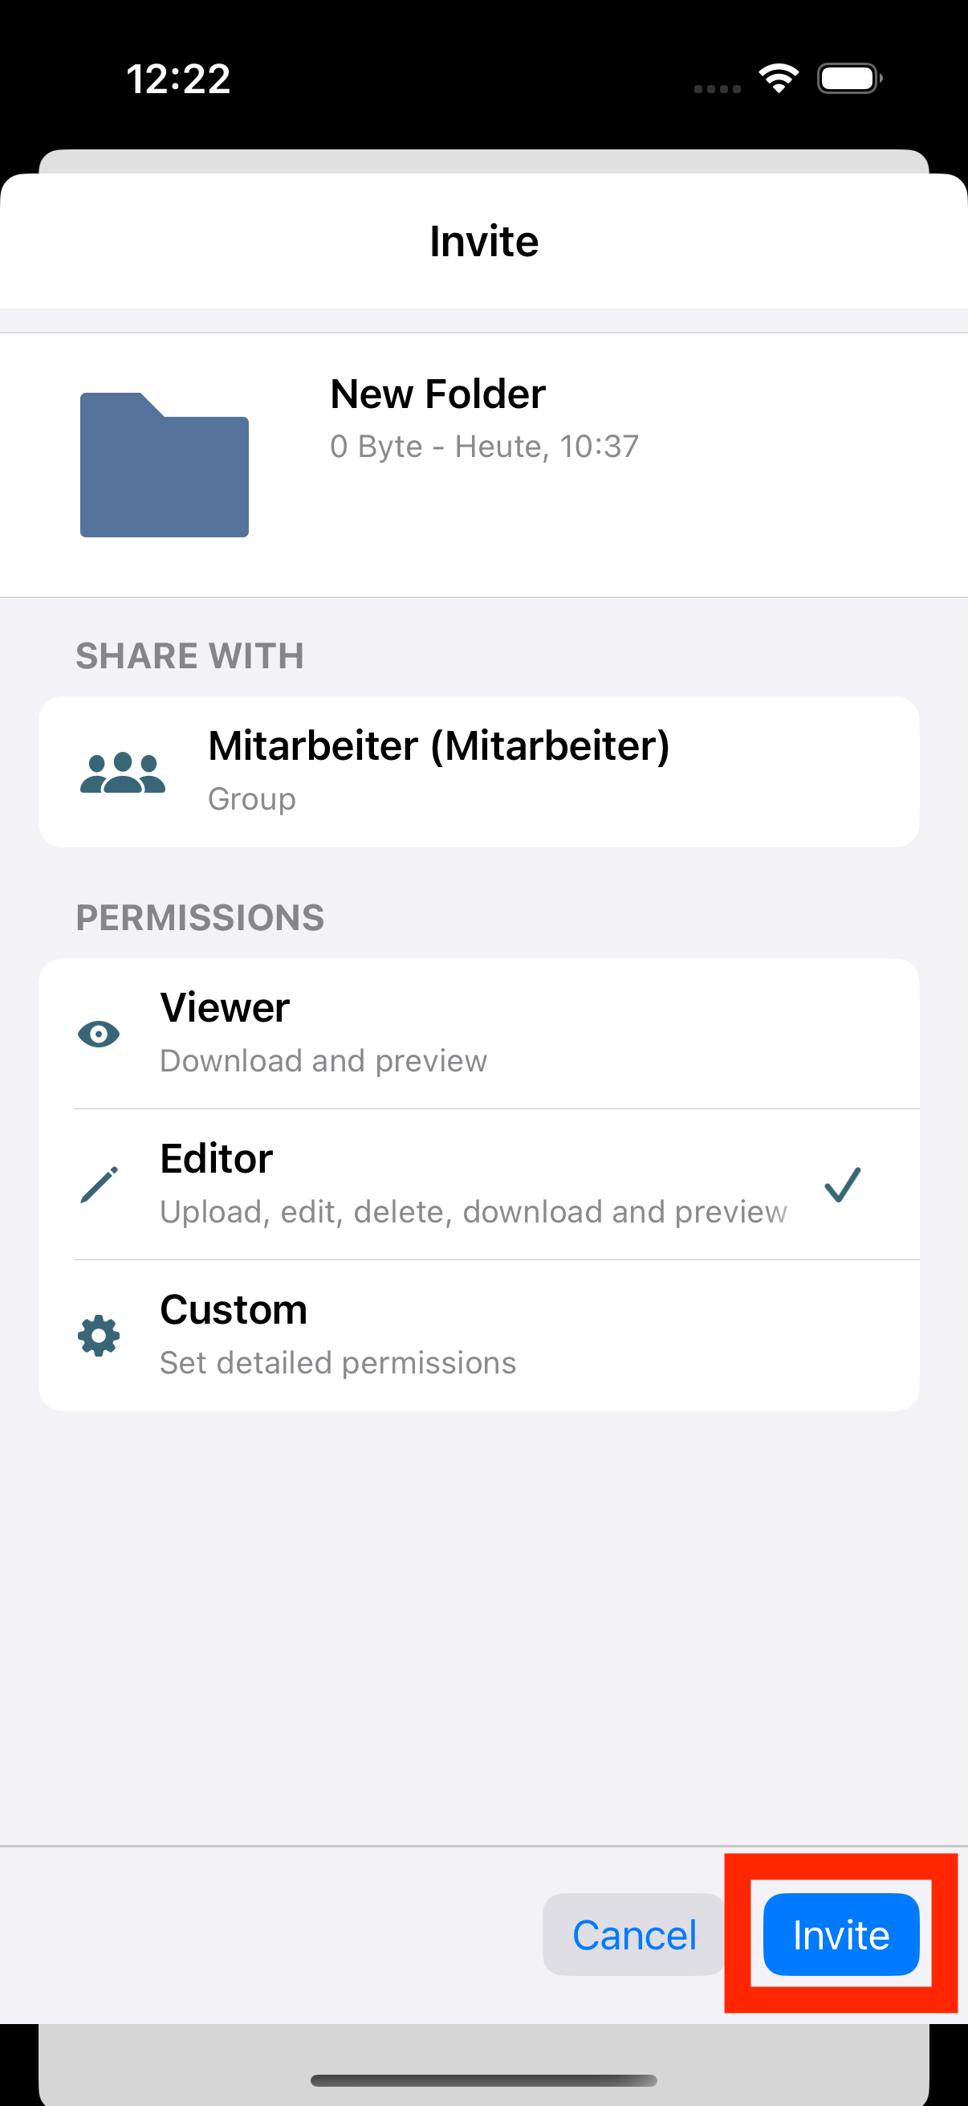Open the Mitarbeiter group recipient row

[478, 772]
